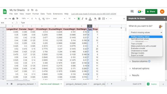Expand Advanced options section
The image size is (167, 94).
[139, 68]
